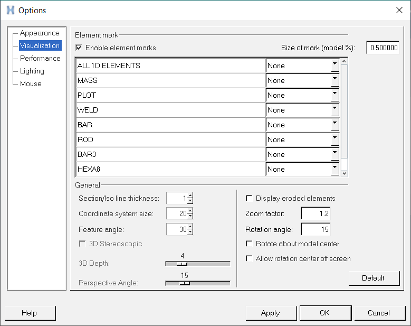Toggle Enable element marks checkbox
The image size is (411, 326).
pos(79,48)
